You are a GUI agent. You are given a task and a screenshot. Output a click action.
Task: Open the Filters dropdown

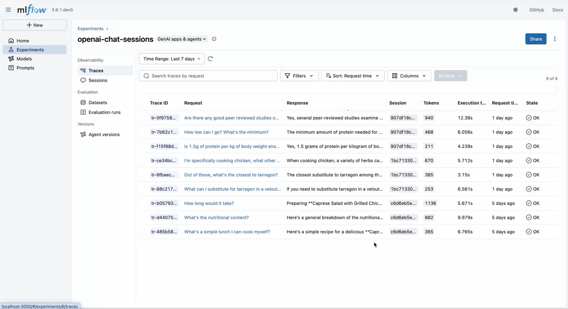pos(299,76)
